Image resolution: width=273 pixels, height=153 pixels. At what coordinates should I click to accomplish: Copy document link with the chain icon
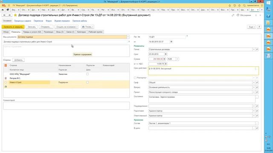(x=233, y=15)
